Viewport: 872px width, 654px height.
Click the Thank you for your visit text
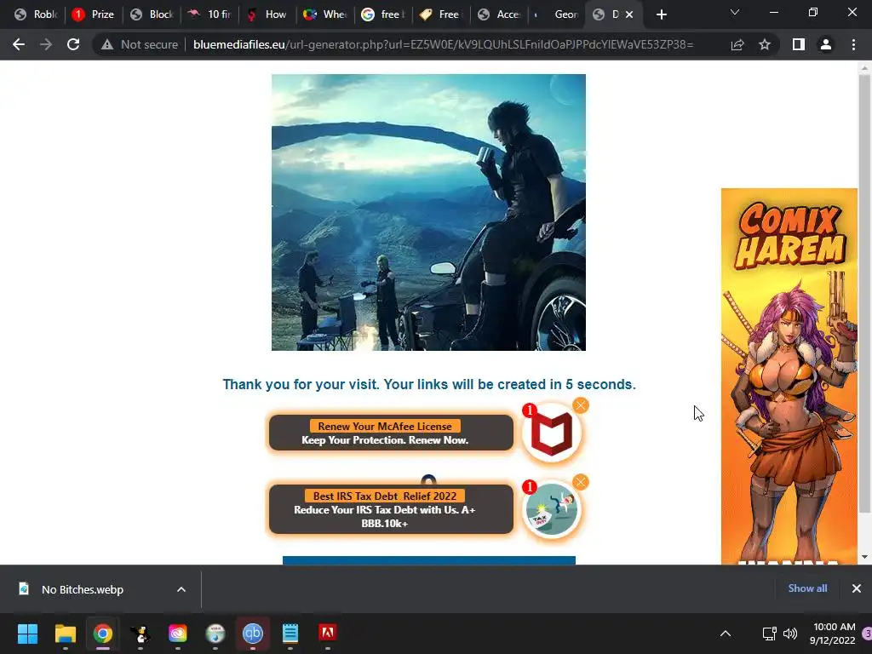click(429, 384)
